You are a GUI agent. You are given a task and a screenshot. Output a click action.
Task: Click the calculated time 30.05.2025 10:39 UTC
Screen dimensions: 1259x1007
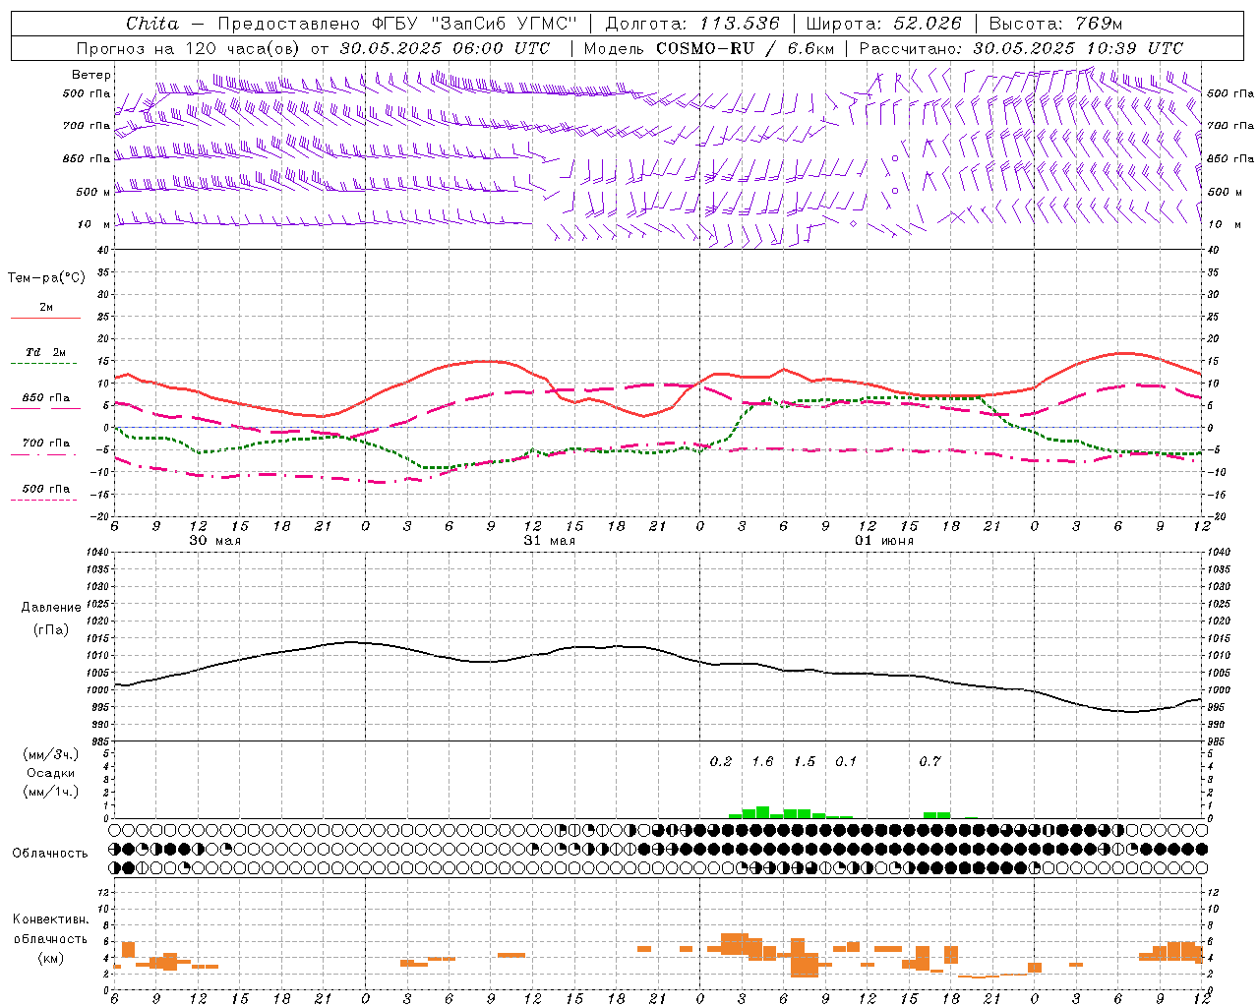[1078, 48]
